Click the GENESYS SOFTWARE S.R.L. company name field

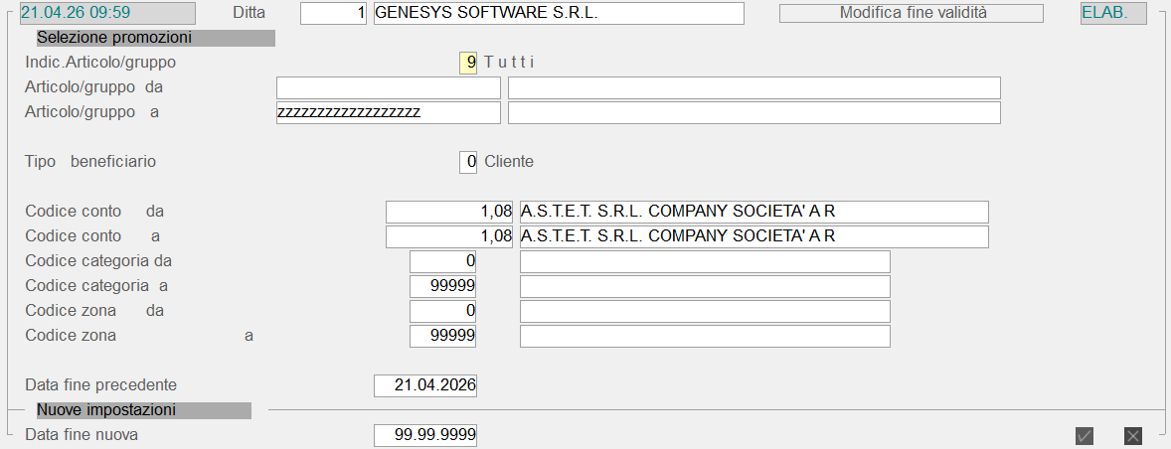pos(559,13)
